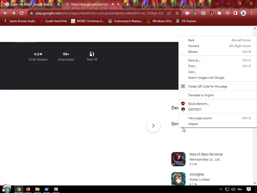This screenshot has width=257, height=193.
Task: Select Inspect in the context menu
Action: pos(218,124)
